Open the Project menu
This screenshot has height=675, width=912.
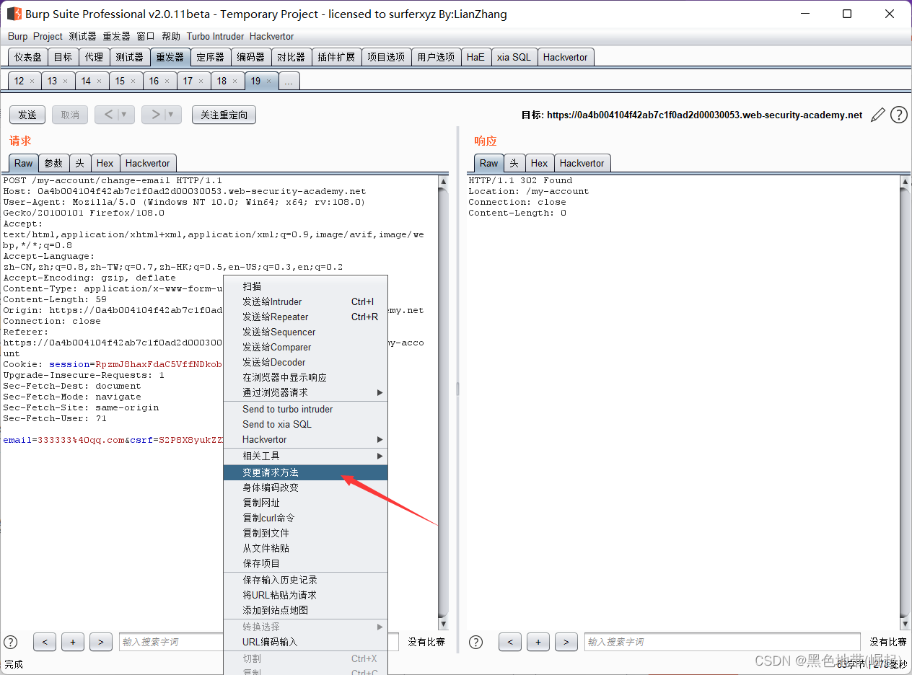pyautogui.click(x=48, y=37)
